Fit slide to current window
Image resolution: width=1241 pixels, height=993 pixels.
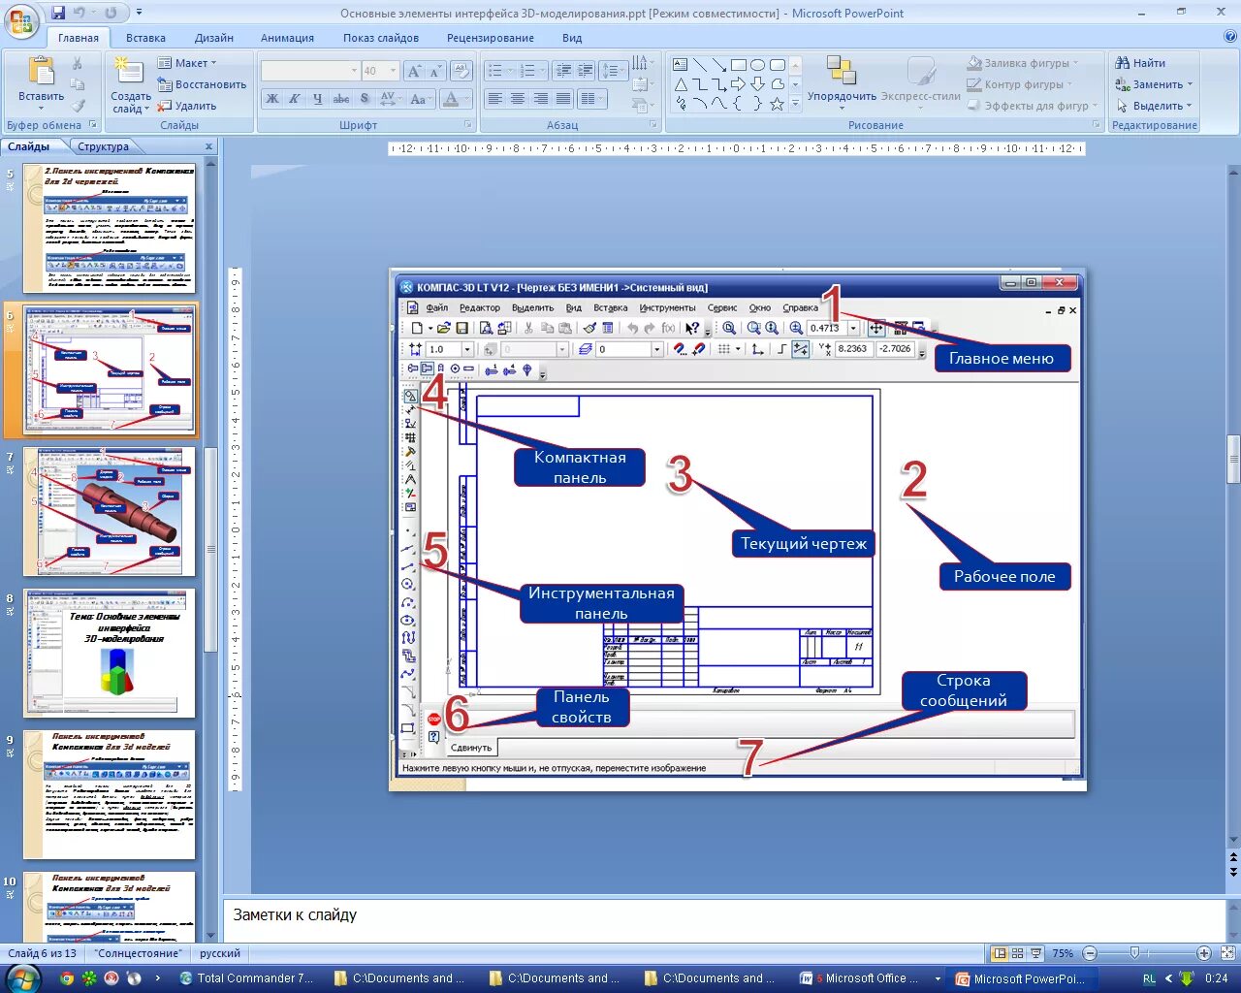tap(1227, 953)
